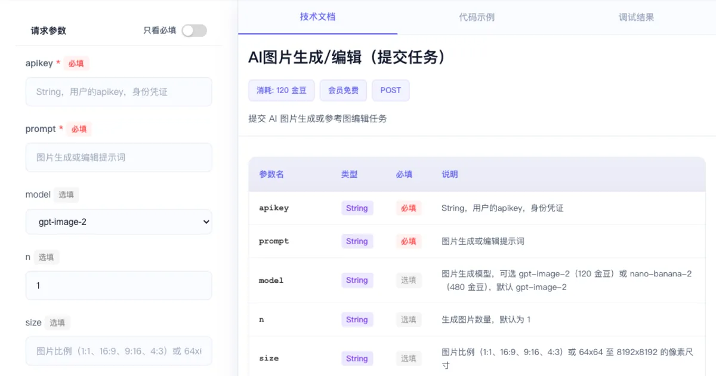The height and width of the screenshot is (376, 716).
Task: Click the String badge in prompt row
Action: point(357,241)
